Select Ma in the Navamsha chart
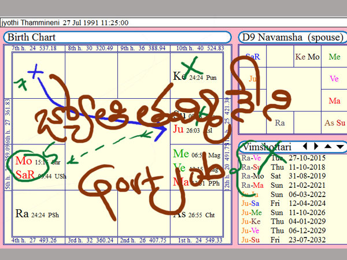Screen dimensions: 347x260 [334, 101]
